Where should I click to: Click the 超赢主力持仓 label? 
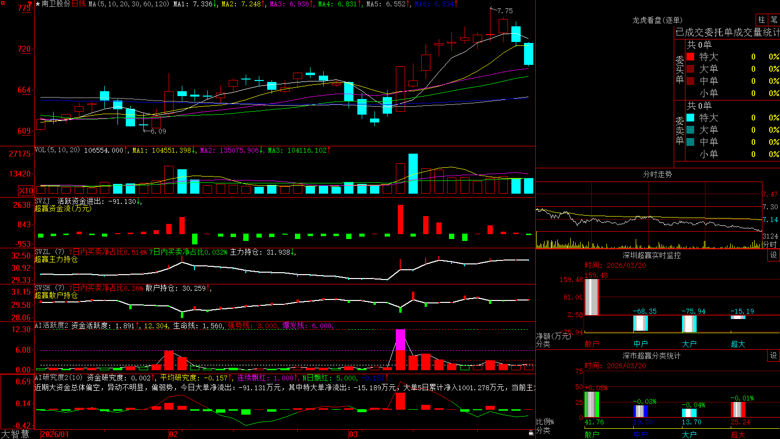[x=56, y=259]
